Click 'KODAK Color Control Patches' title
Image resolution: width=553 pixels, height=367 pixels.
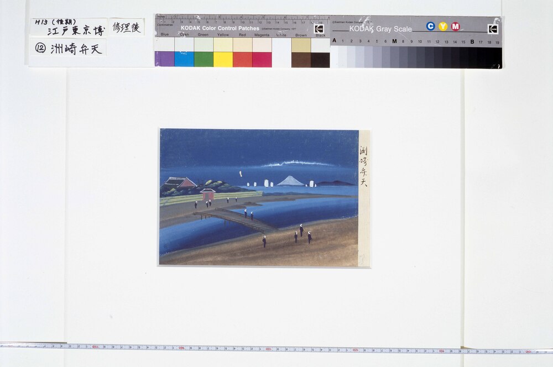(220, 28)
